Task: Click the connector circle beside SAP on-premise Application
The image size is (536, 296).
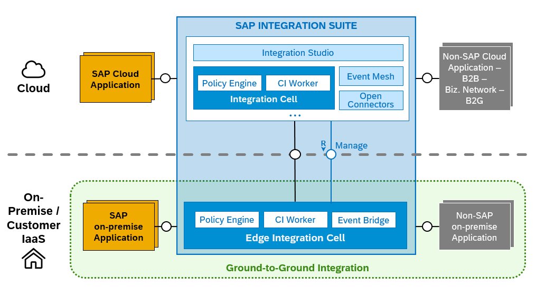Action: pyautogui.click(x=166, y=226)
